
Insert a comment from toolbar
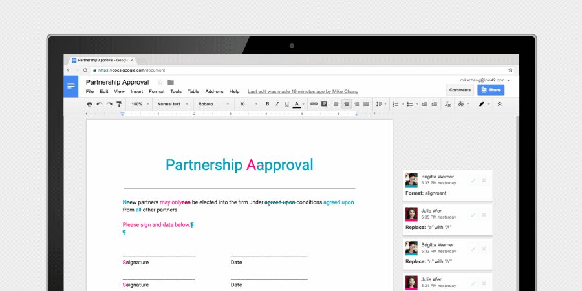click(x=324, y=104)
